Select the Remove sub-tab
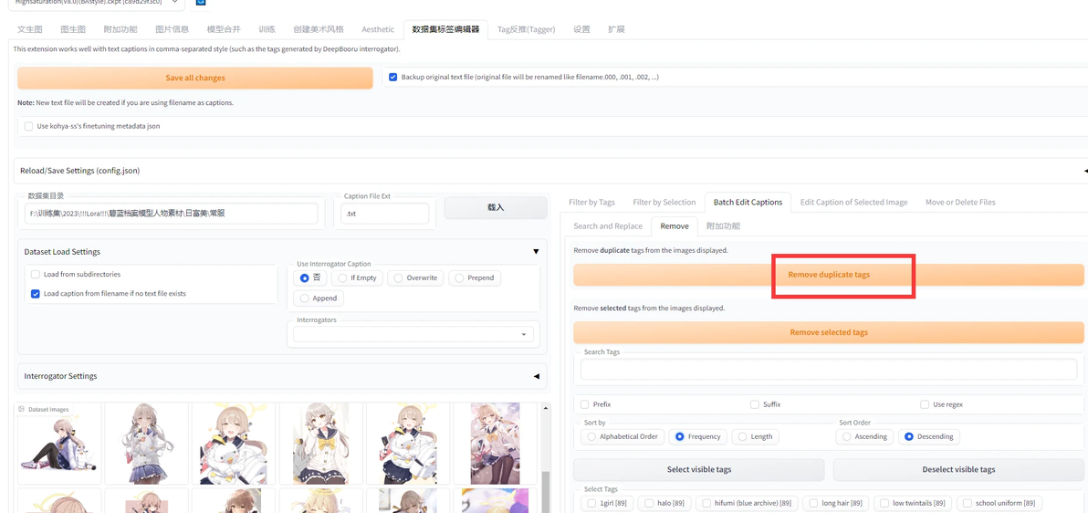This screenshot has height=513, width=1088. point(675,226)
